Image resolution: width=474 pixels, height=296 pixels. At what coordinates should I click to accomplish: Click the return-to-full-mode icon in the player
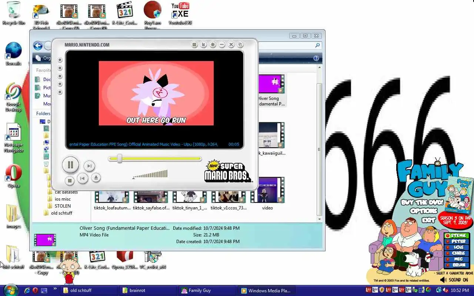click(x=240, y=44)
